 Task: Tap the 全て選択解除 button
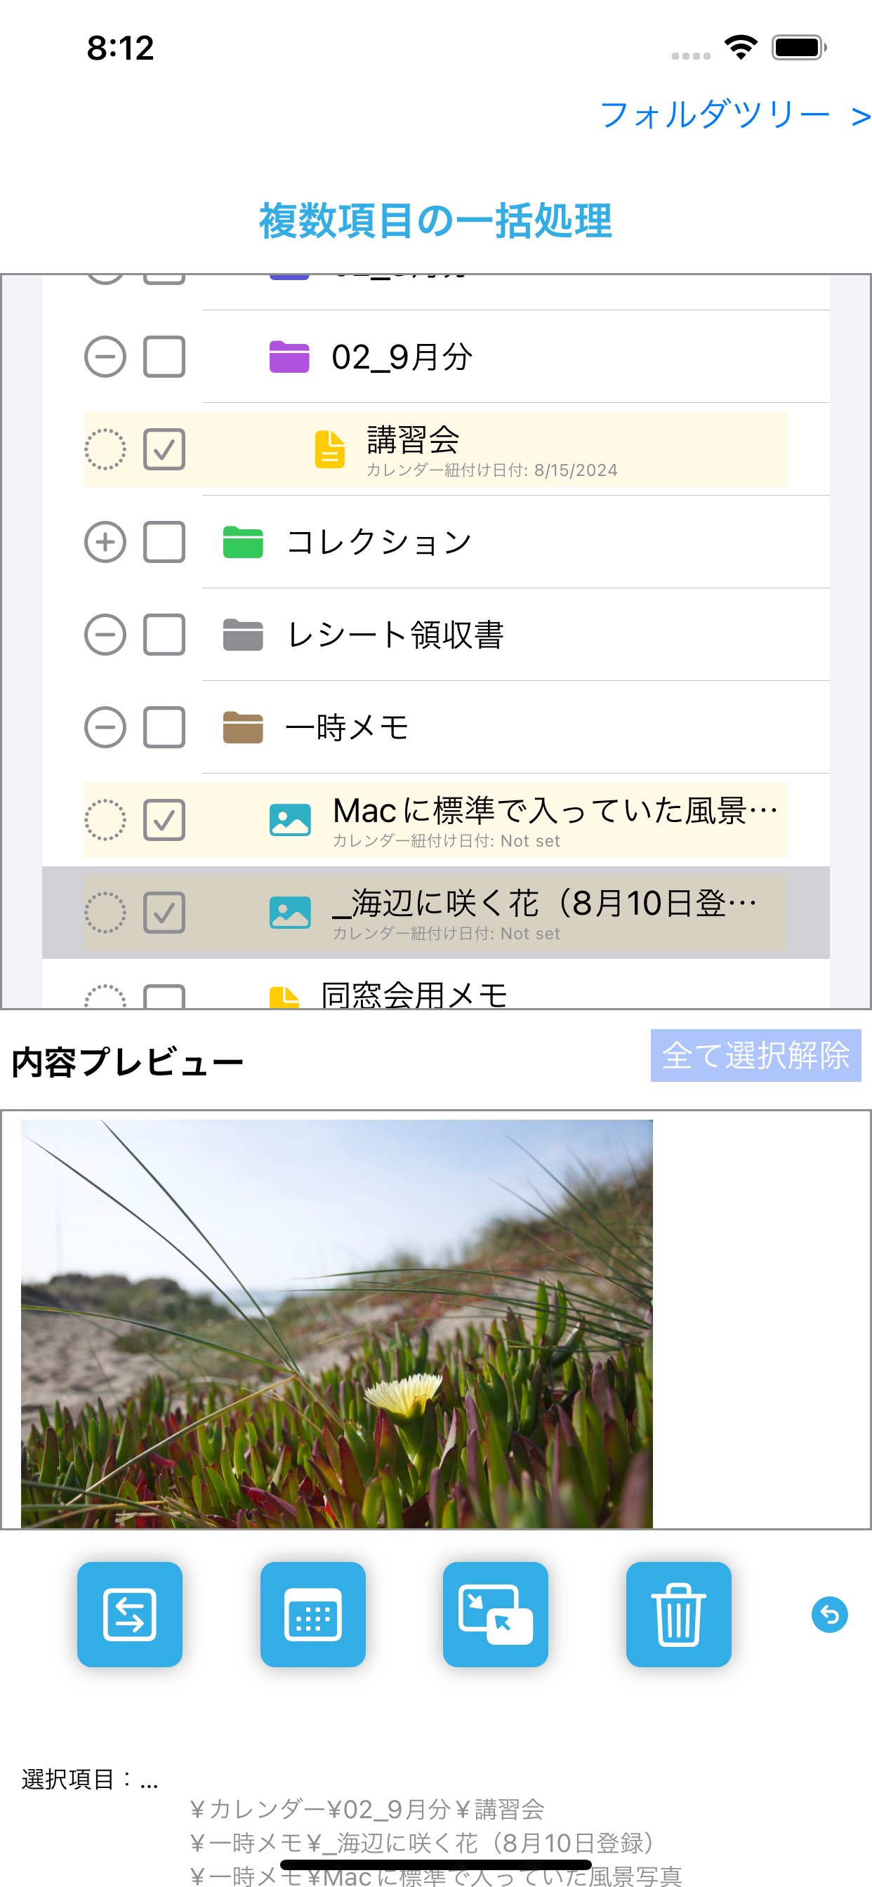pyautogui.click(x=755, y=1056)
